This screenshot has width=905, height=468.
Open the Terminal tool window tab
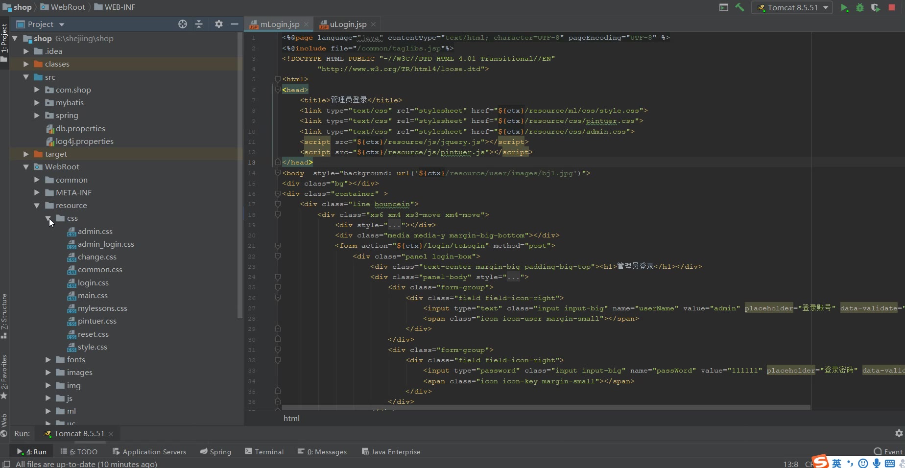coord(264,452)
